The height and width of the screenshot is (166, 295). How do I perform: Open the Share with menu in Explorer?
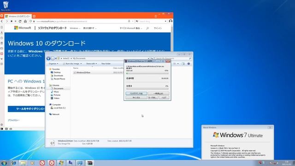[x=91, y=64]
